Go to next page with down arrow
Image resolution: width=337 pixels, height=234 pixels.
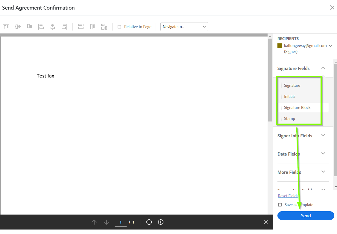tap(106, 222)
